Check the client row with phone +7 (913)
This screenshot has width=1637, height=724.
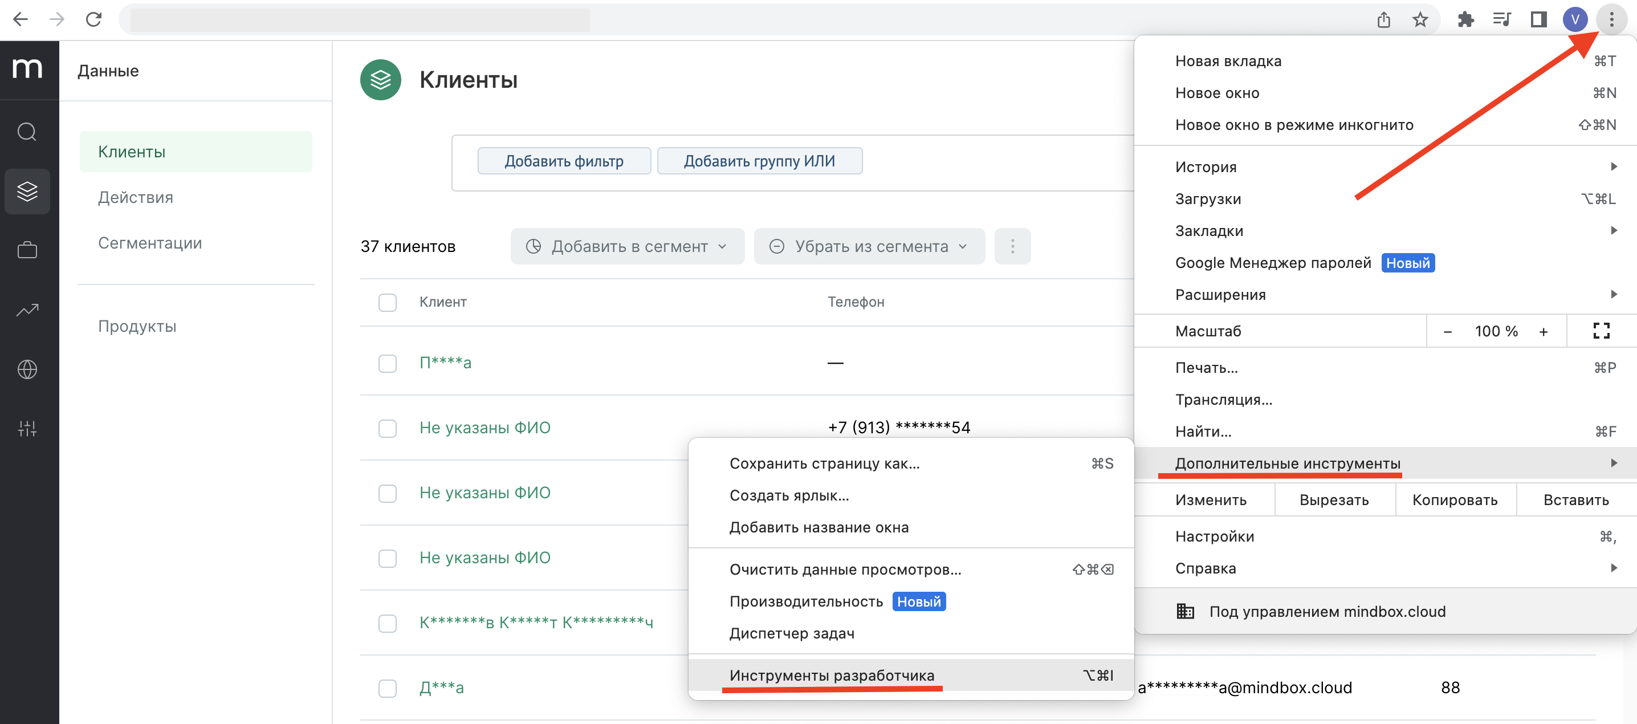(x=387, y=428)
